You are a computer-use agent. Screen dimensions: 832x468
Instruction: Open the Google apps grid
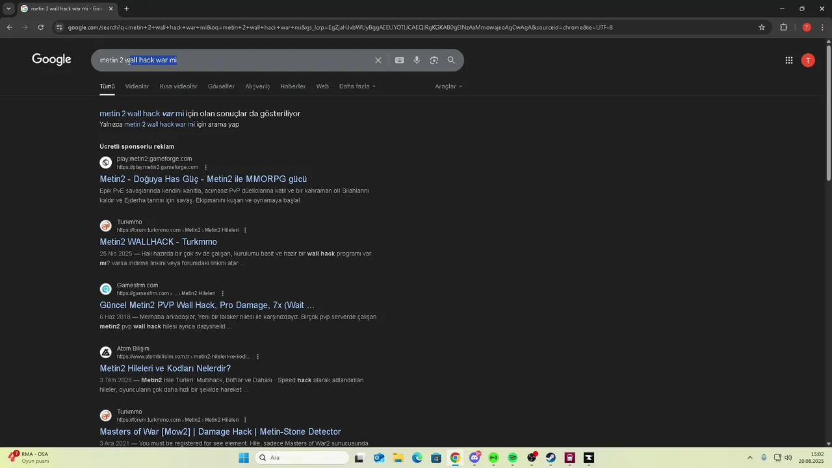click(789, 60)
